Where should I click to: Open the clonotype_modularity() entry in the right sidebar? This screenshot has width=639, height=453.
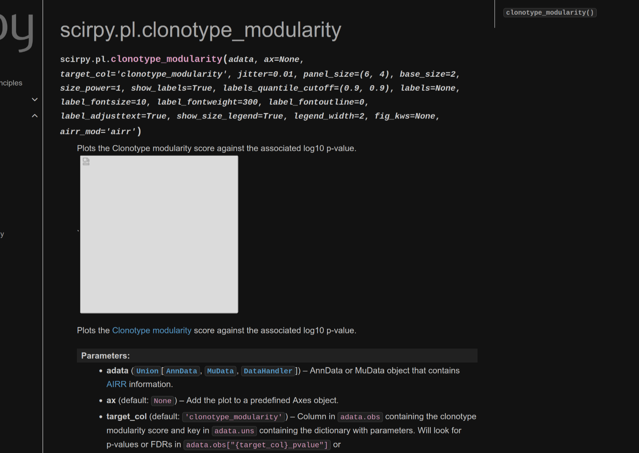click(x=549, y=12)
